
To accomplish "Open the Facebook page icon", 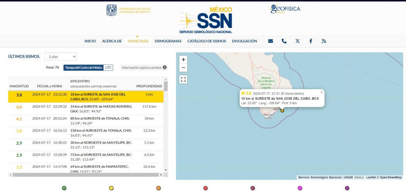I will point(310,41).
